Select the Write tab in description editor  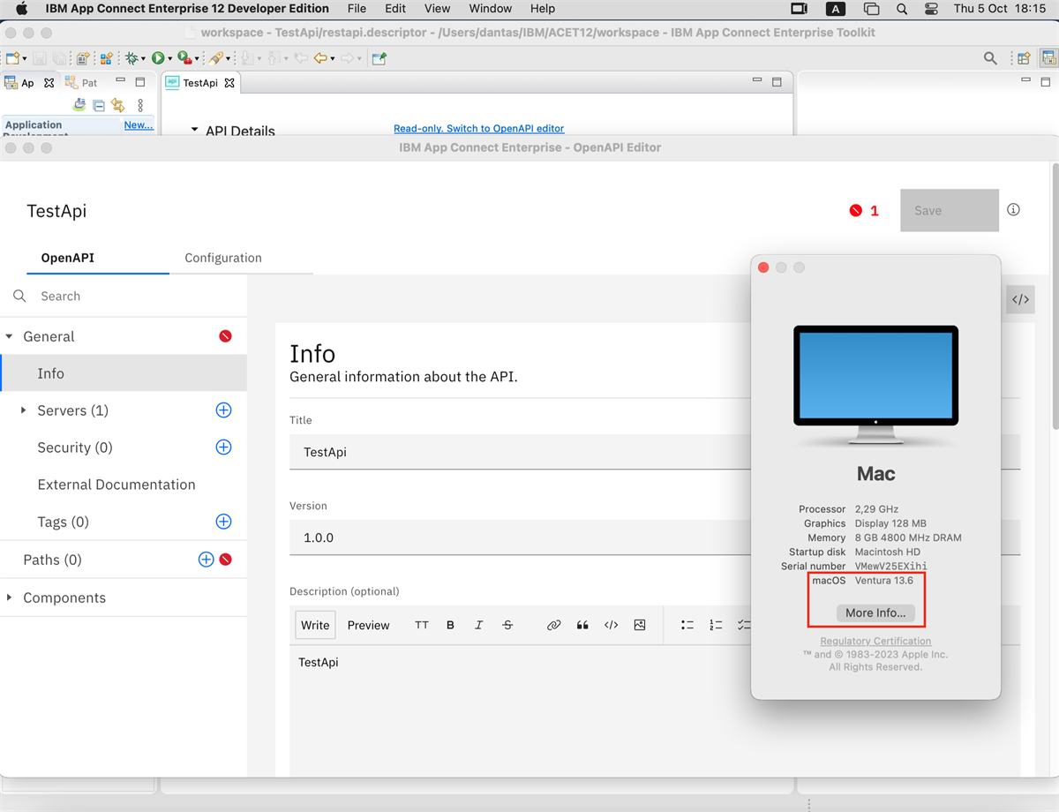[315, 625]
